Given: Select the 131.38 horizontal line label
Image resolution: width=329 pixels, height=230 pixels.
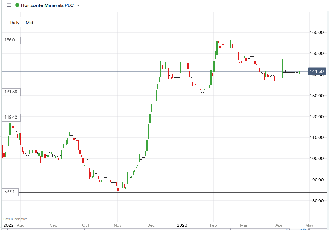Looking at the screenshot, I should [11, 92].
